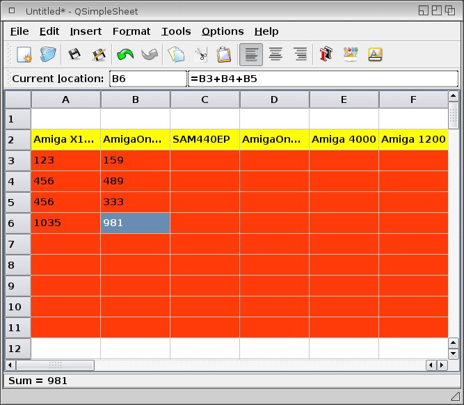Click the horizontal scrollbar far-left arrow
The image size is (464, 405).
pos(10,365)
